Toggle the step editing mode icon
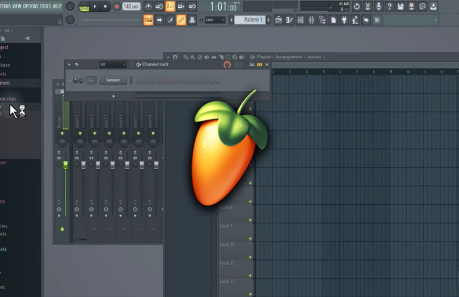 [x=170, y=20]
